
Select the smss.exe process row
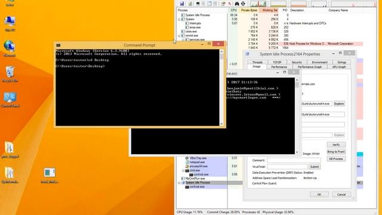click(x=195, y=27)
